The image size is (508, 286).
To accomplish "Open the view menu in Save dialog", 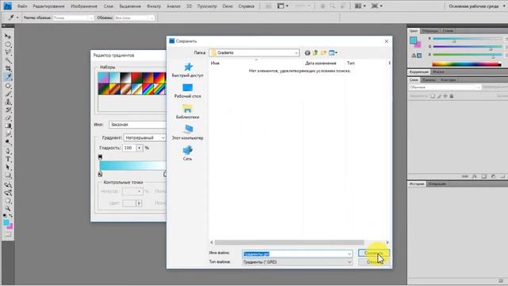I will pyautogui.click(x=333, y=52).
